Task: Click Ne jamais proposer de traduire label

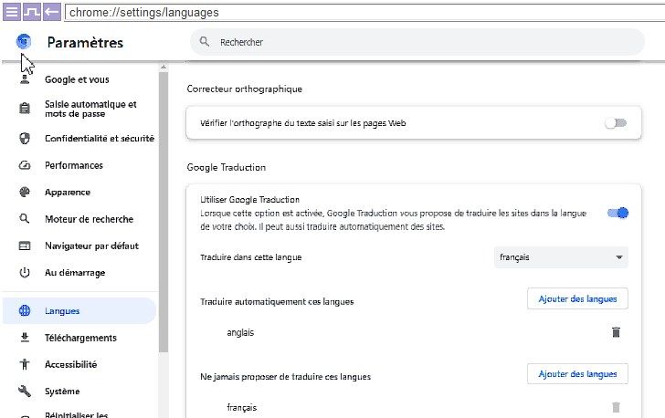Action: pyautogui.click(x=285, y=377)
